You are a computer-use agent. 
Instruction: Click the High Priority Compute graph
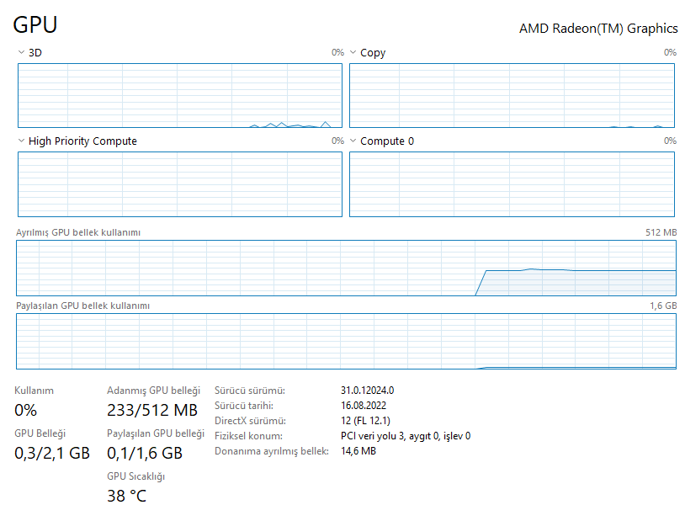179,184
